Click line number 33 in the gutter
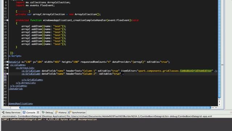 [x=5, y=77]
